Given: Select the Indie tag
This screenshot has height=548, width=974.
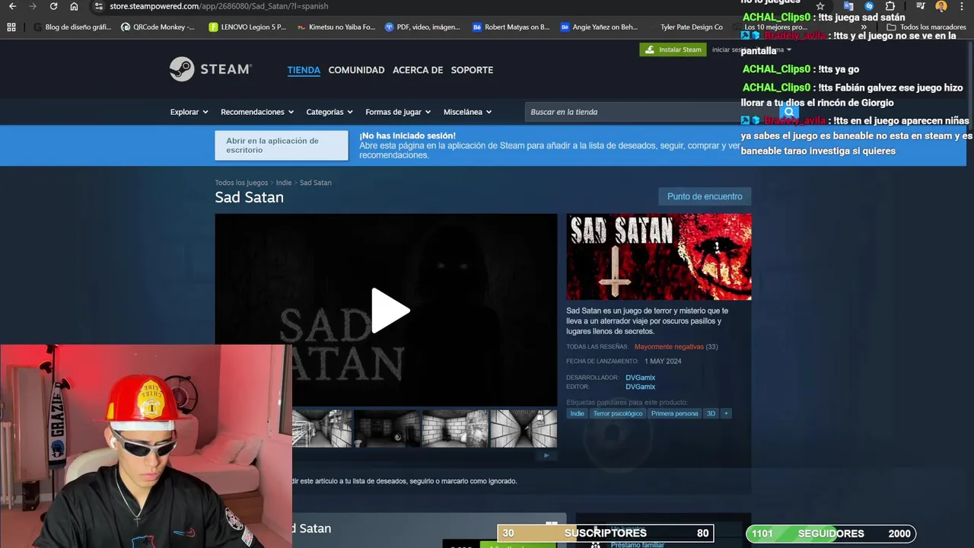Looking at the screenshot, I should point(578,413).
